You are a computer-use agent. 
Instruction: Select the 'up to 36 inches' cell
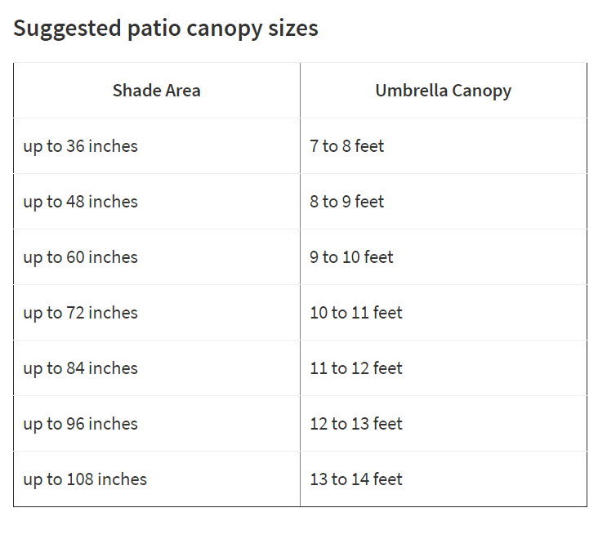(x=81, y=146)
